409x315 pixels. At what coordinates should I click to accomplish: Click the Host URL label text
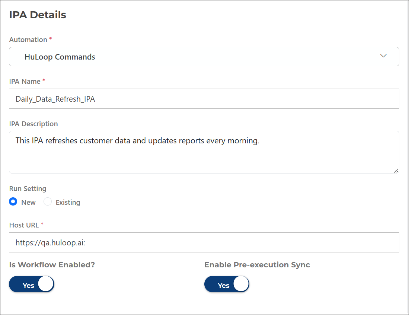(x=24, y=225)
